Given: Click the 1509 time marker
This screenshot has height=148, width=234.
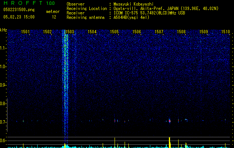Looking at the screenshot, I should (x=203, y=32).
